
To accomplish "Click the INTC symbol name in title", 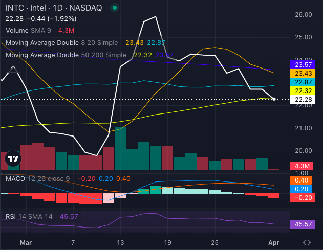I will (14, 8).
